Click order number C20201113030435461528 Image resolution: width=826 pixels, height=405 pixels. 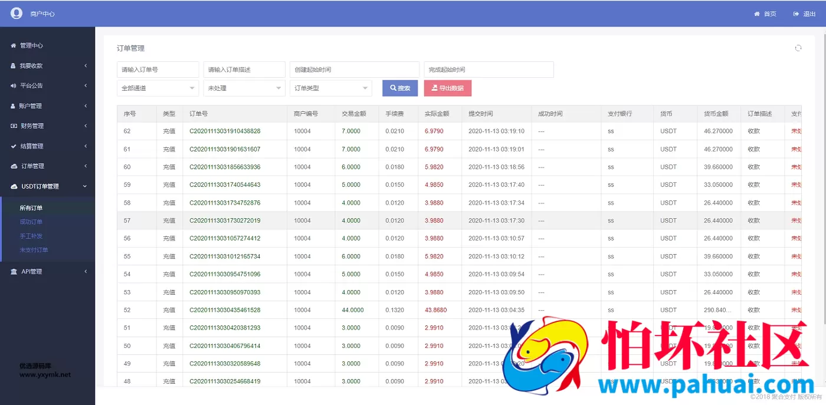click(225, 310)
